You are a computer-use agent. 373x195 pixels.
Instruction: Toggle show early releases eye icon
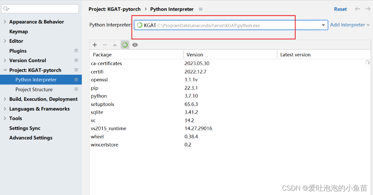135,45
